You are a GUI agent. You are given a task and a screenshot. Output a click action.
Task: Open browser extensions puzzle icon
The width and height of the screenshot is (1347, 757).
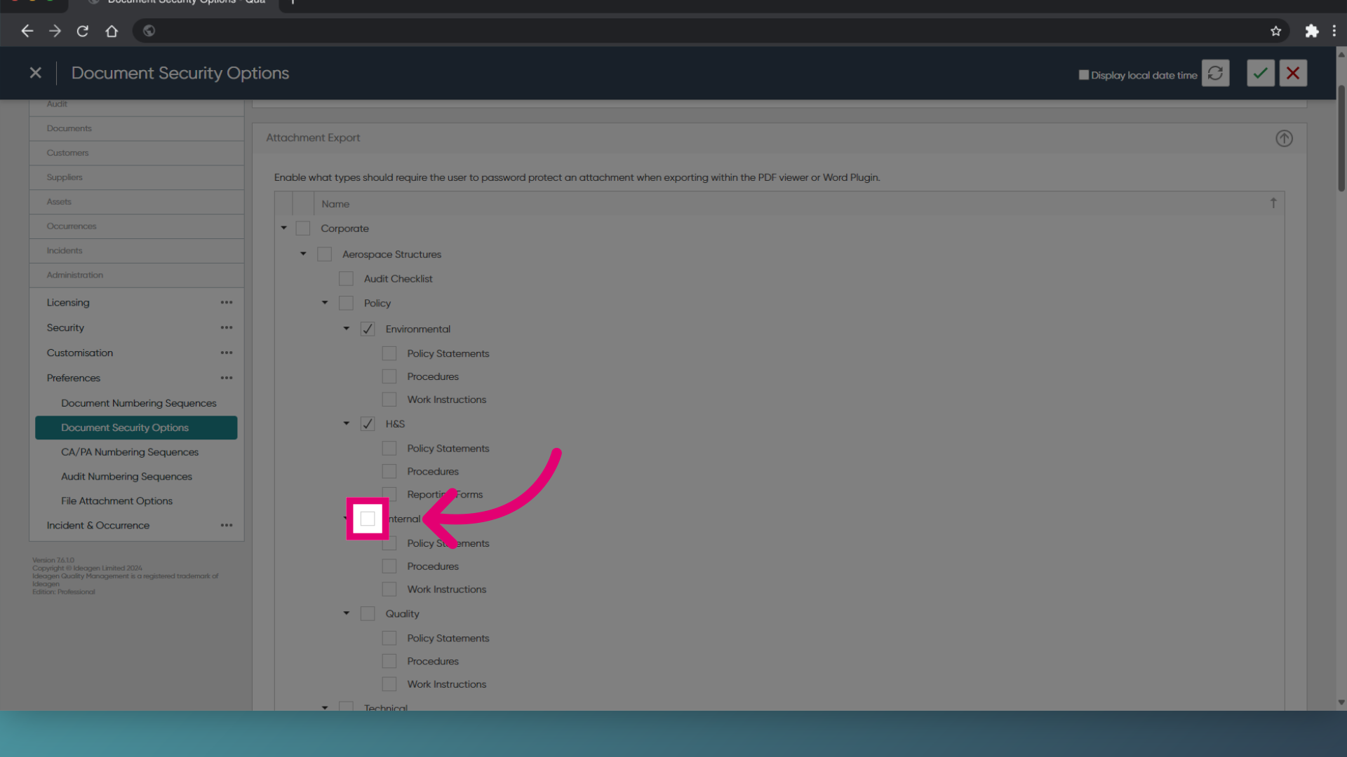[1311, 31]
